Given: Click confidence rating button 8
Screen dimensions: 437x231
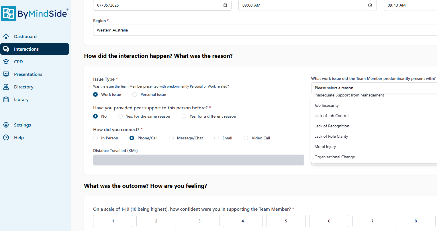Looking at the screenshot, I should 415,221.
